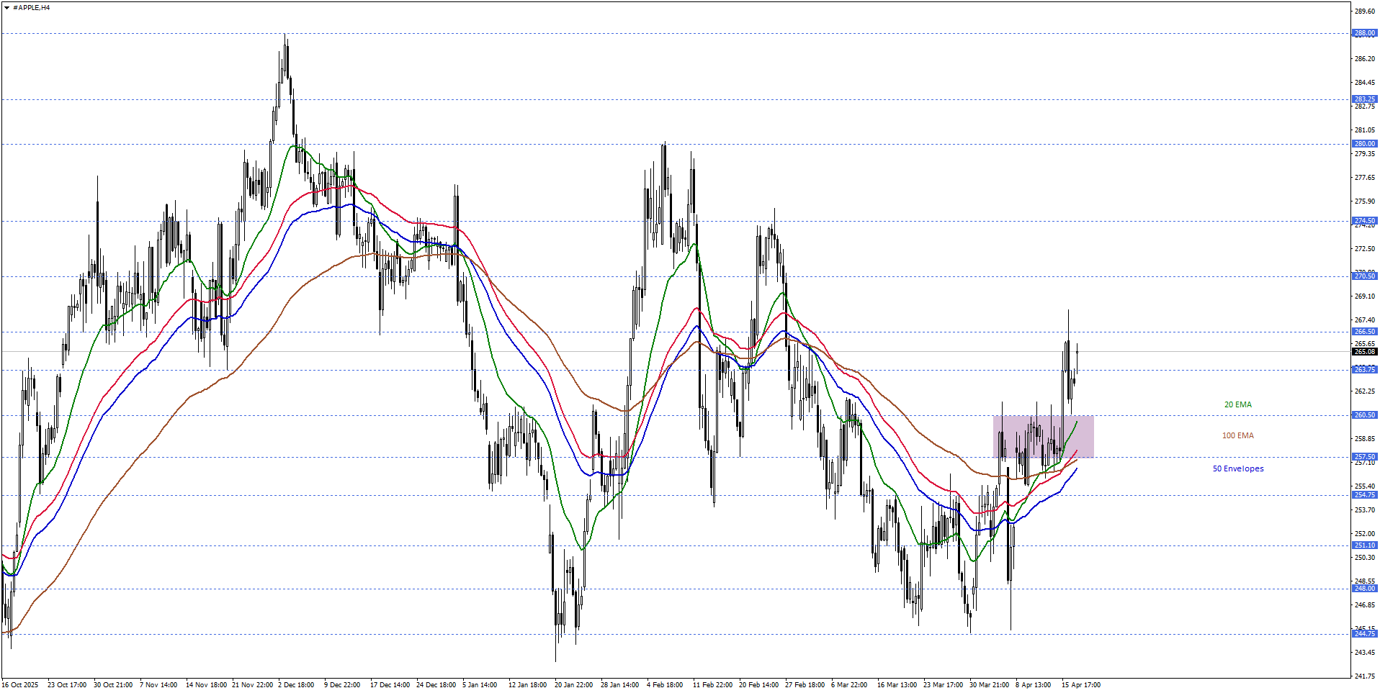Image resolution: width=1380 pixels, height=693 pixels.
Task: Select the 20 EMA text label
Action: [1237, 405]
